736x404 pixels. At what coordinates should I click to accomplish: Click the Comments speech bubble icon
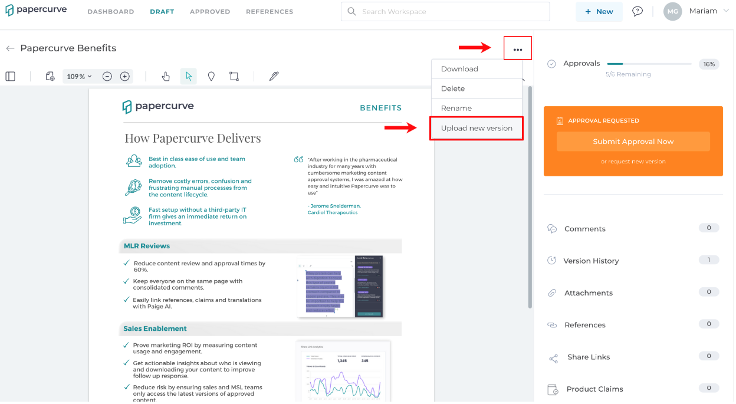552,229
